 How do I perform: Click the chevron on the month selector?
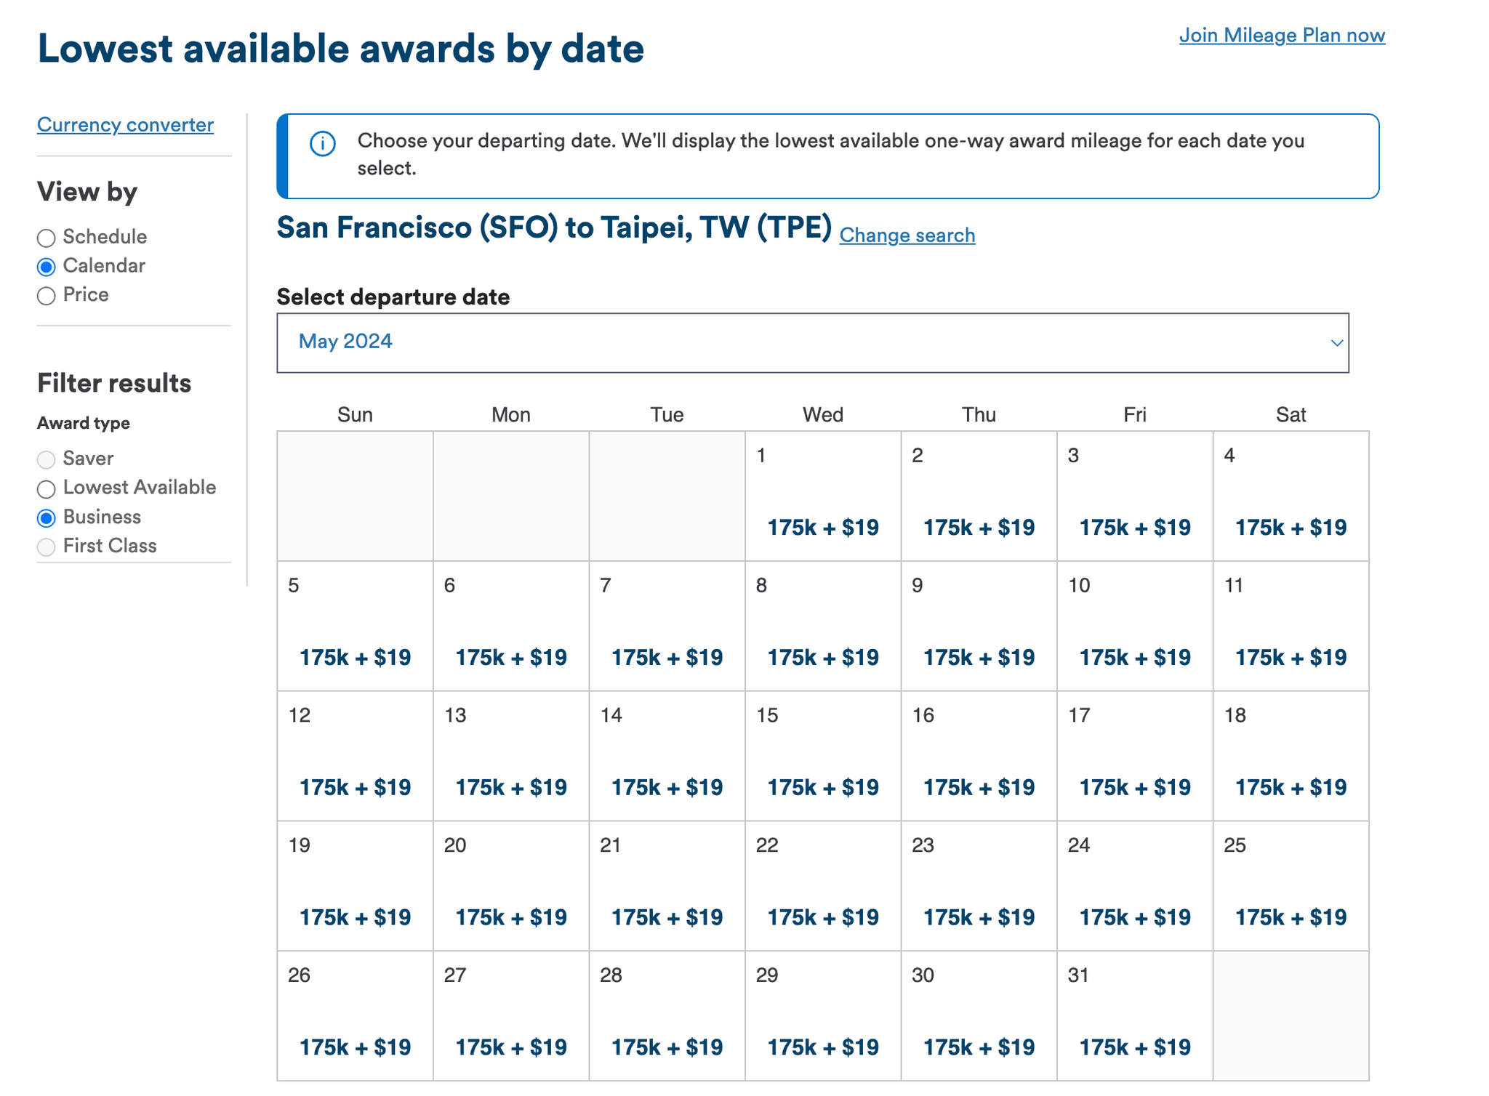click(1336, 342)
